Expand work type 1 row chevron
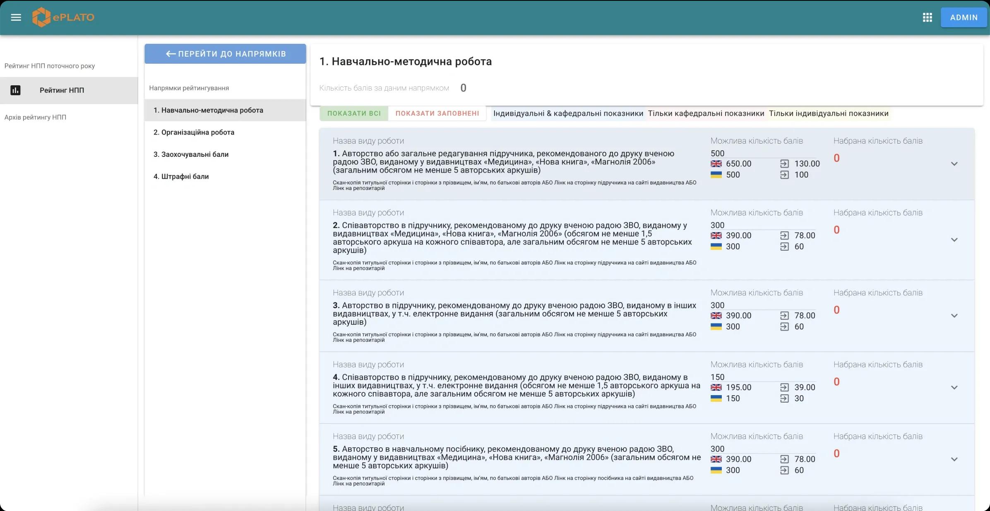The width and height of the screenshot is (990, 511). tap(954, 164)
